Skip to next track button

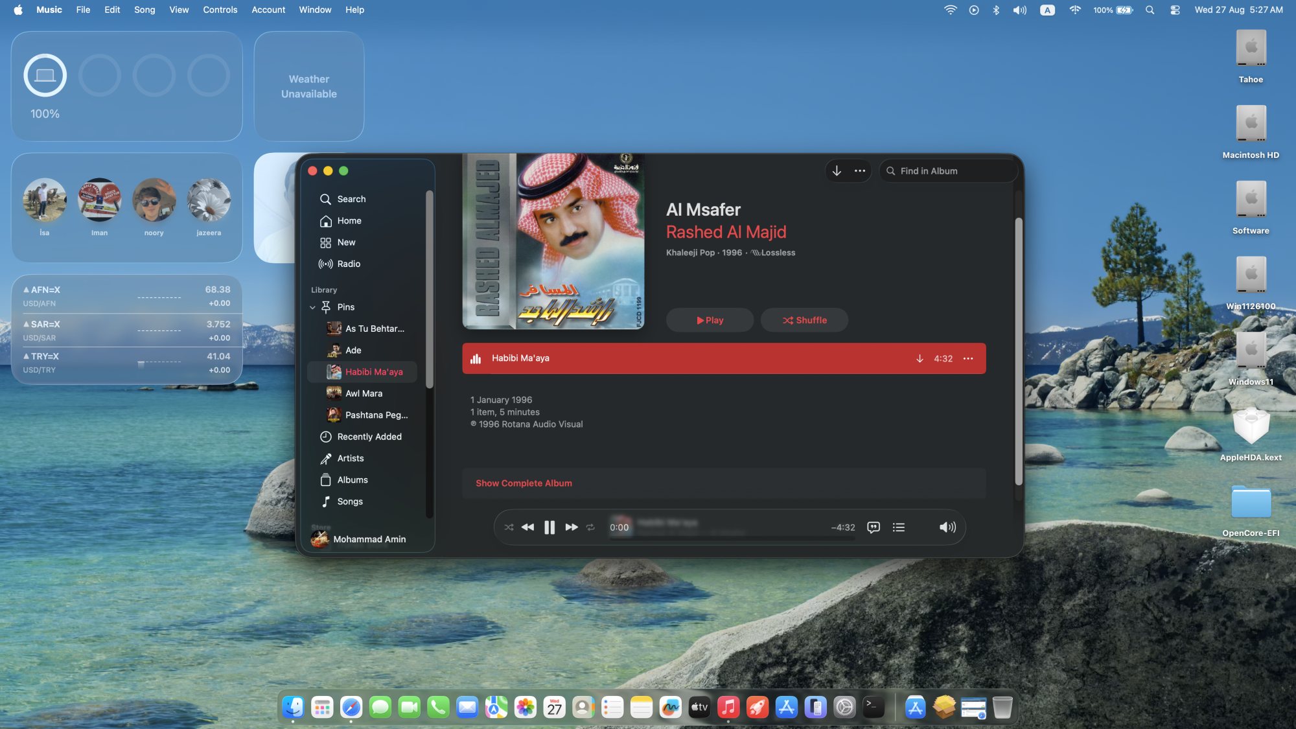571,527
